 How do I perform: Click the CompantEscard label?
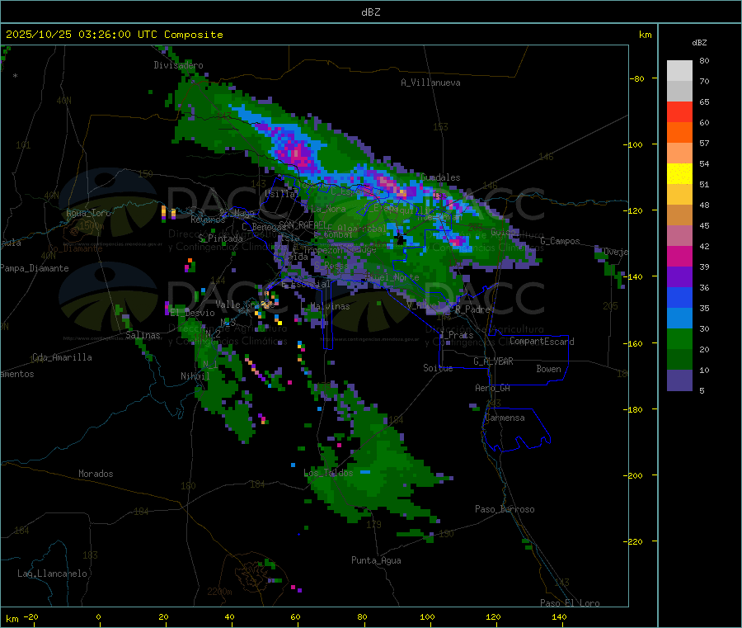click(542, 342)
